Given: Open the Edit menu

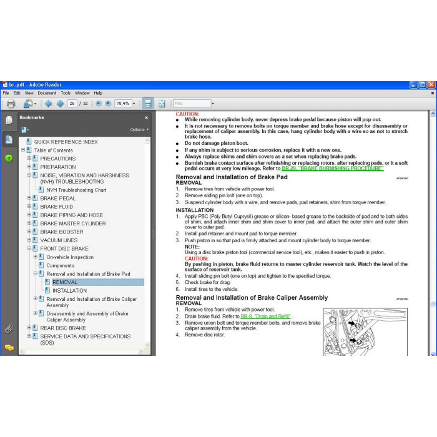Looking at the screenshot, I should tap(17, 93).
